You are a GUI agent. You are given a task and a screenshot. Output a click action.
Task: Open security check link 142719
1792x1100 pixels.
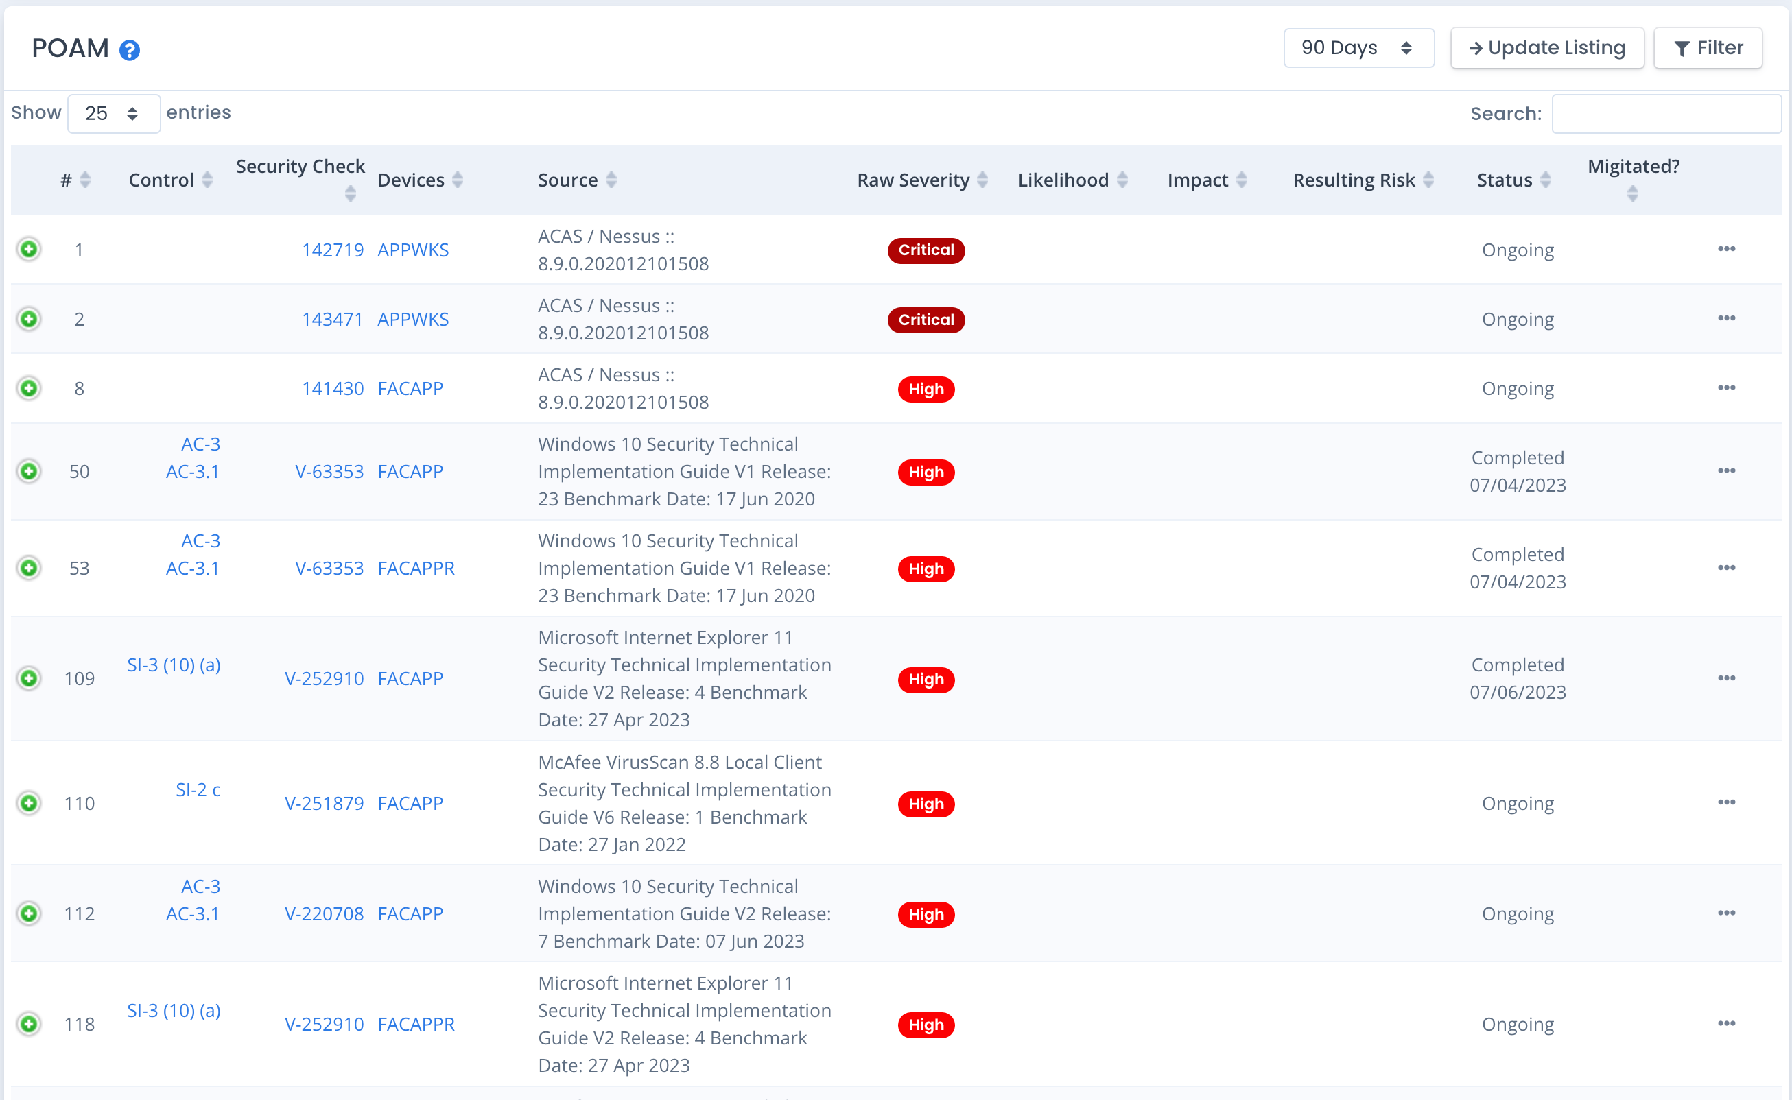pos(333,250)
